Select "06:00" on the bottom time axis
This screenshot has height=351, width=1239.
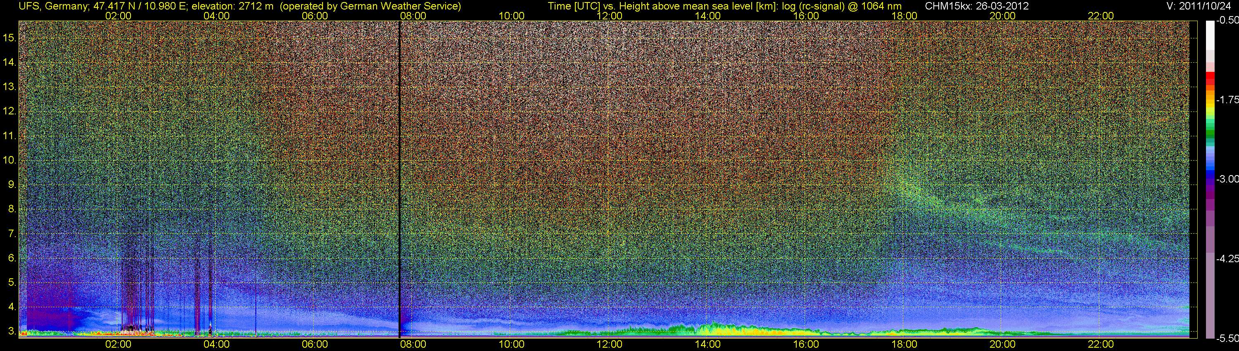315,344
